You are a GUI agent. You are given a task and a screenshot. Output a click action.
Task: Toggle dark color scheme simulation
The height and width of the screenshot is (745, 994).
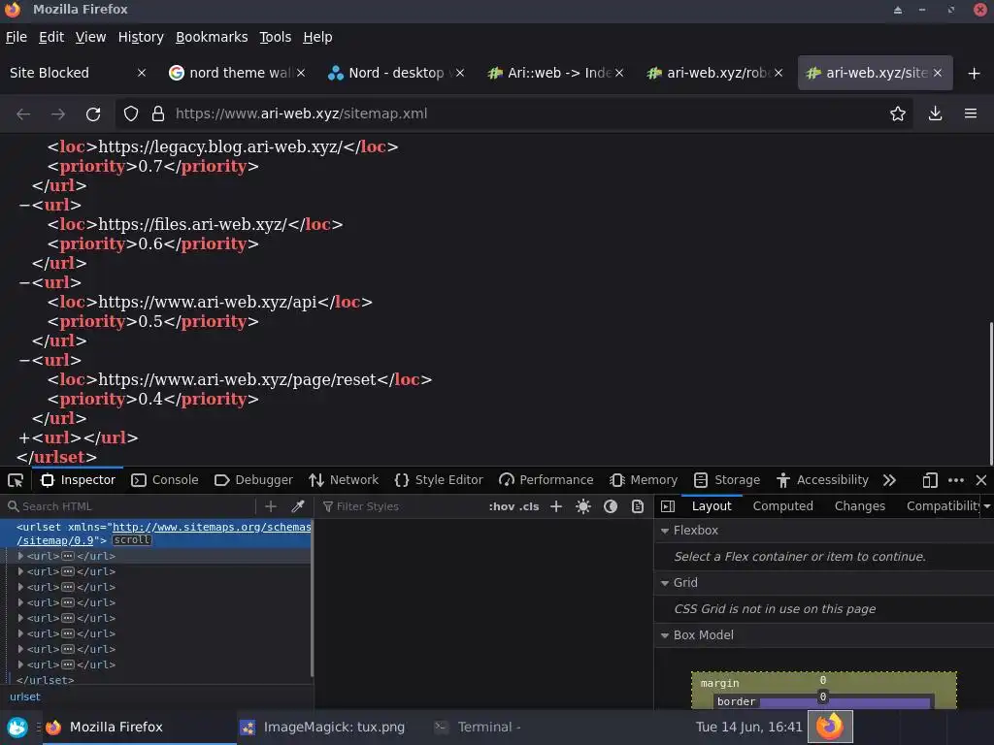coord(611,506)
